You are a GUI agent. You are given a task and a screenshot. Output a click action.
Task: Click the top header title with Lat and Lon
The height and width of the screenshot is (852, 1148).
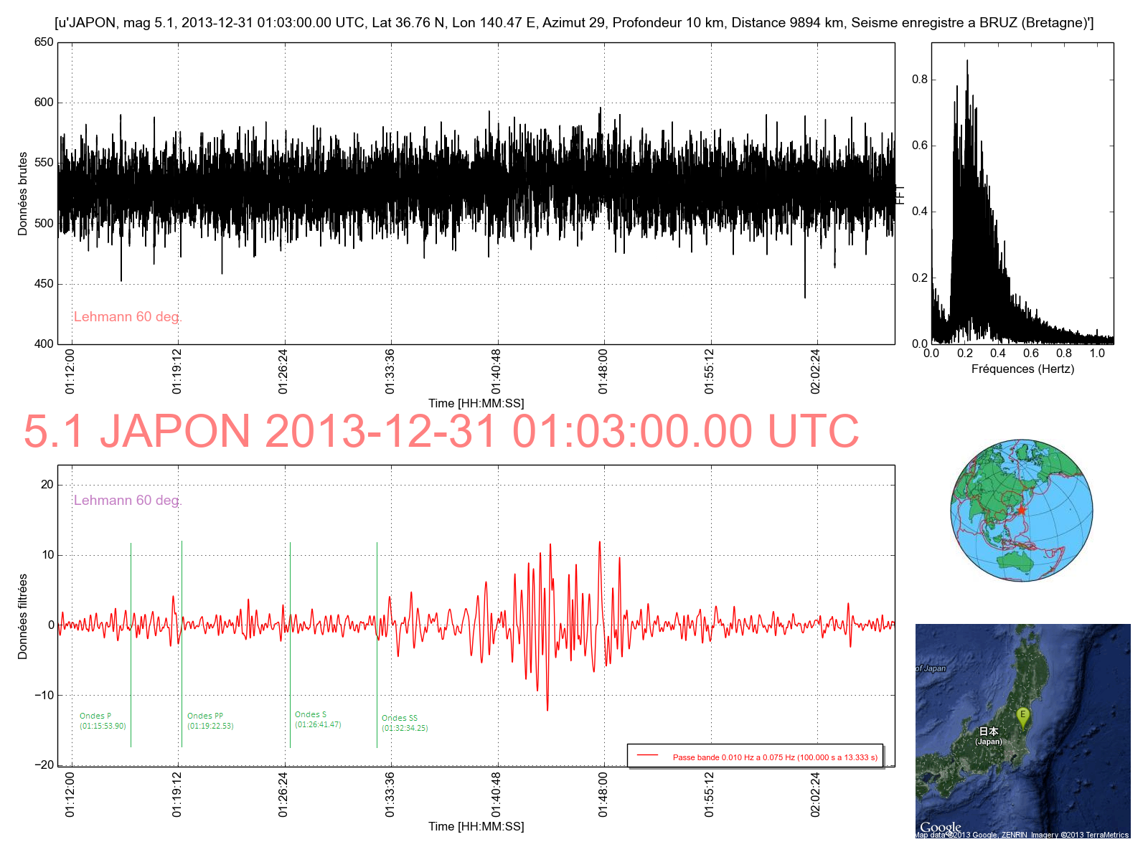574,23
